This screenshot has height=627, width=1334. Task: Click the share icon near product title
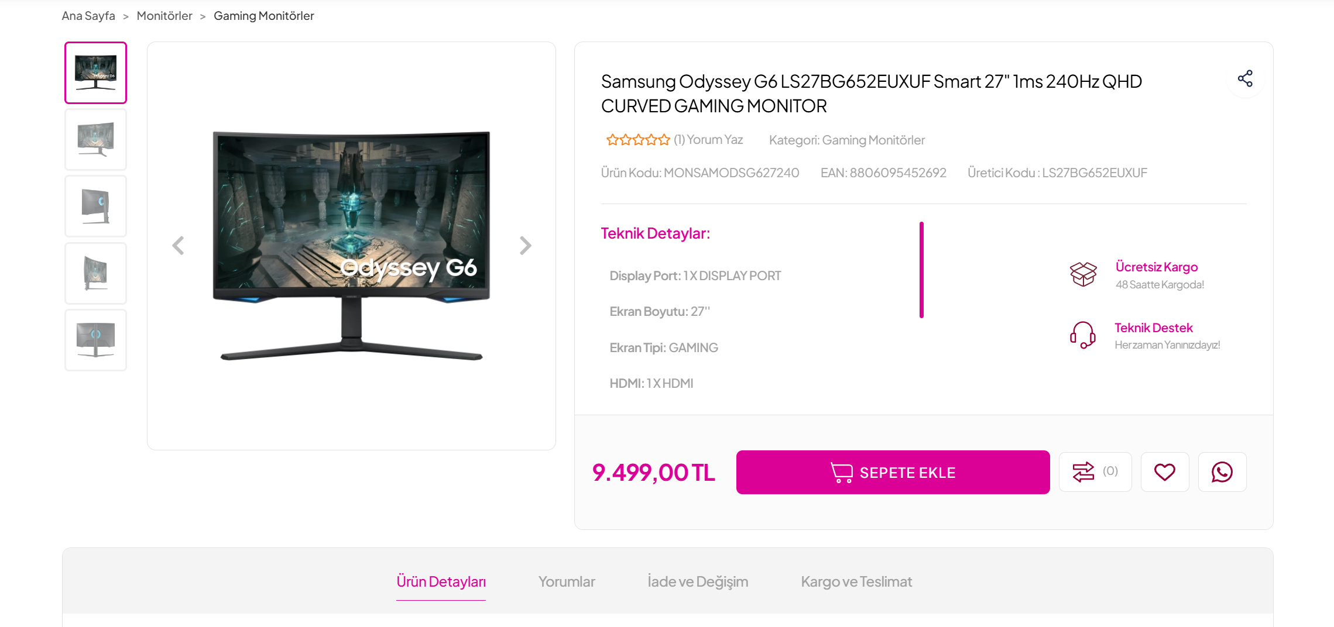[x=1245, y=79]
